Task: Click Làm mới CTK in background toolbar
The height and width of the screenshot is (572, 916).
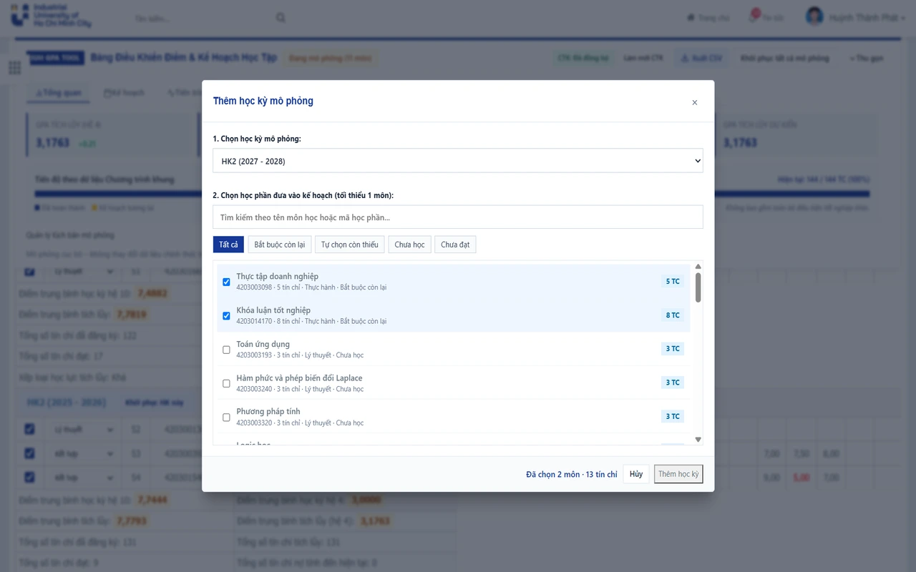Action: pos(643,58)
